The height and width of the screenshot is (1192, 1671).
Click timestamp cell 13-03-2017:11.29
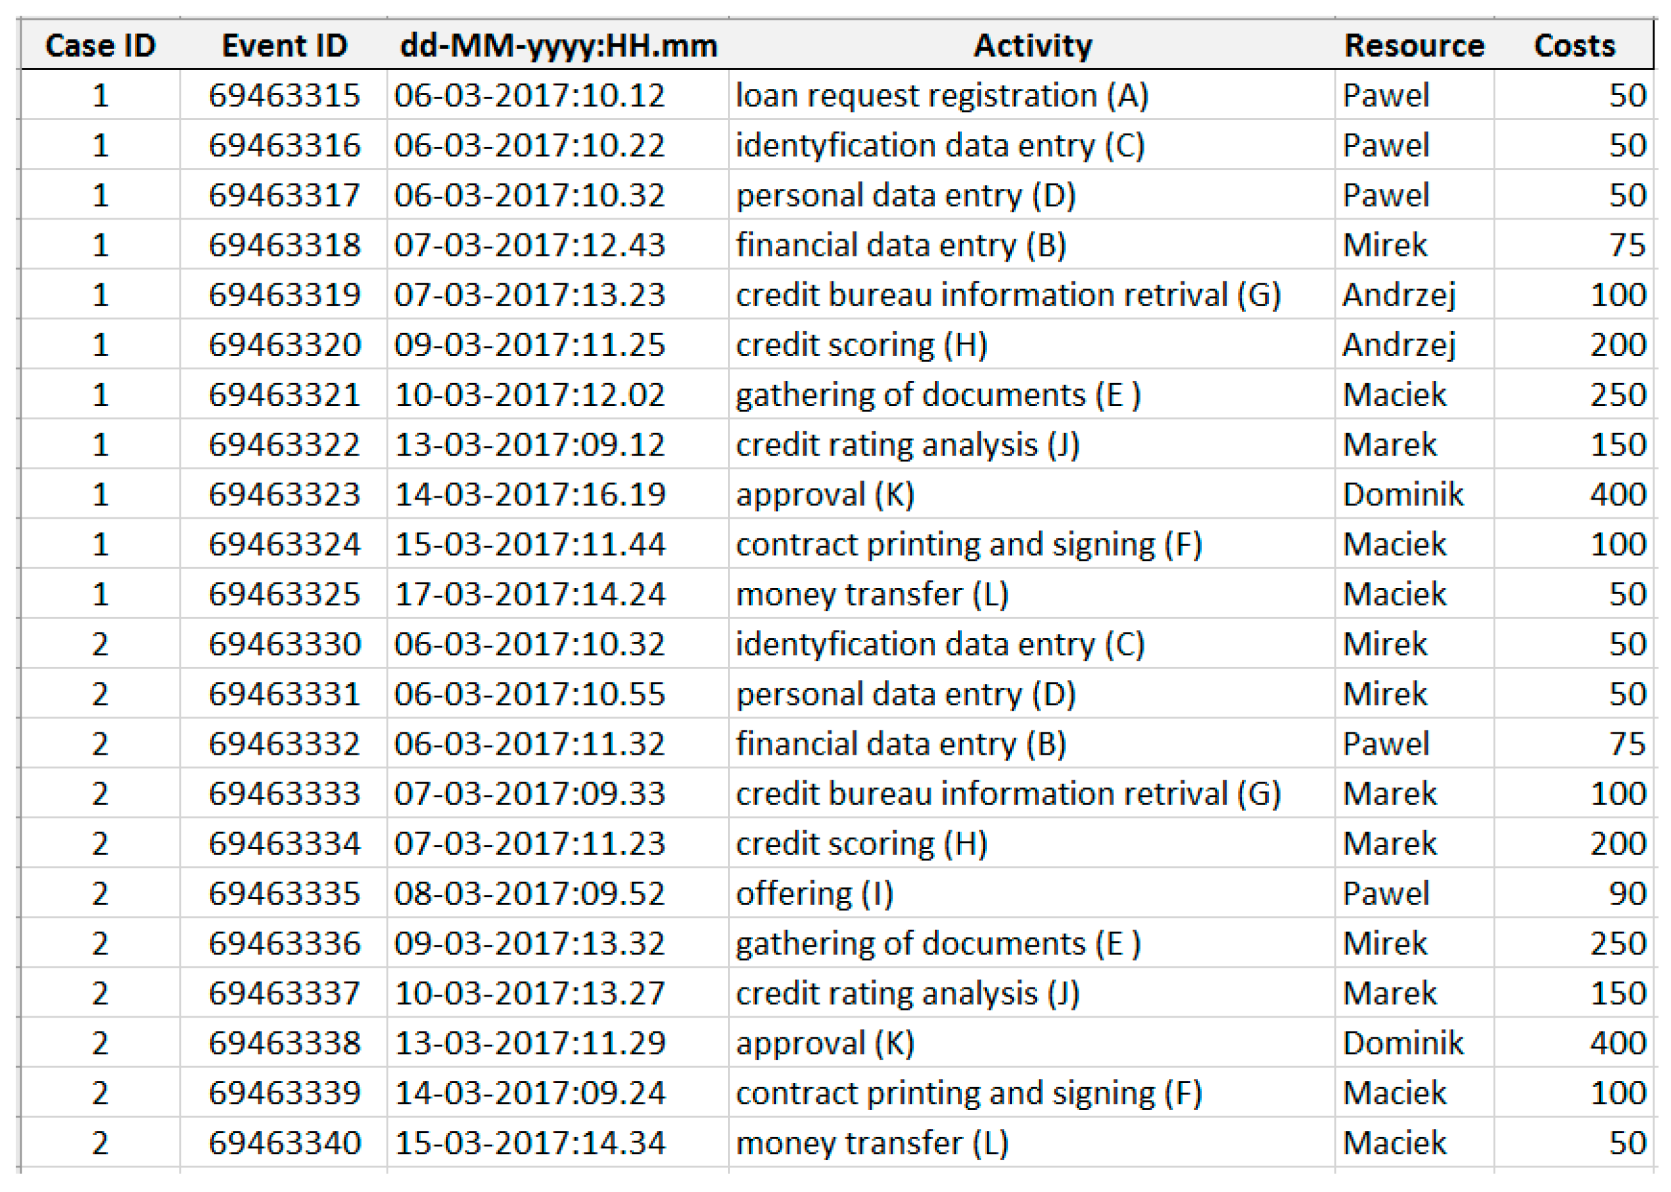[558, 1043]
